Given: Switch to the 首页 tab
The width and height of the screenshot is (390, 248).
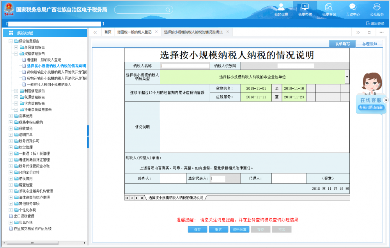Looking at the screenshot, I should tap(108, 32).
